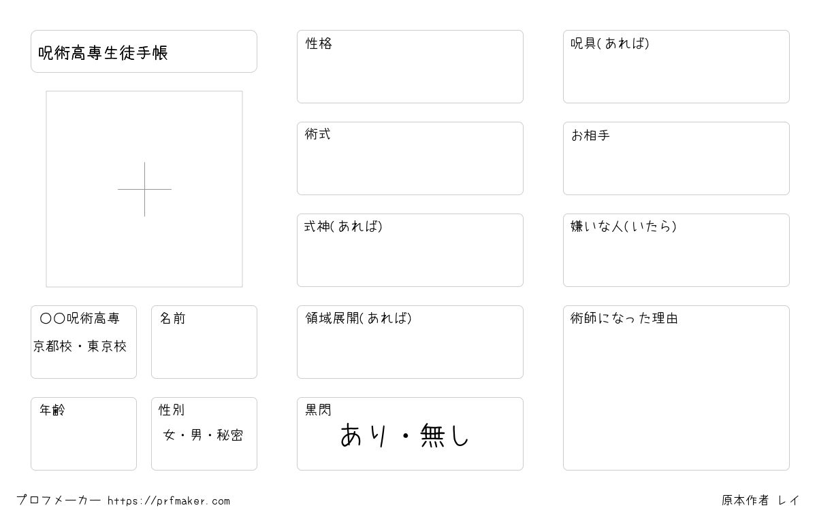
Task: Select the 性格 personality box
Action: tap(410, 67)
